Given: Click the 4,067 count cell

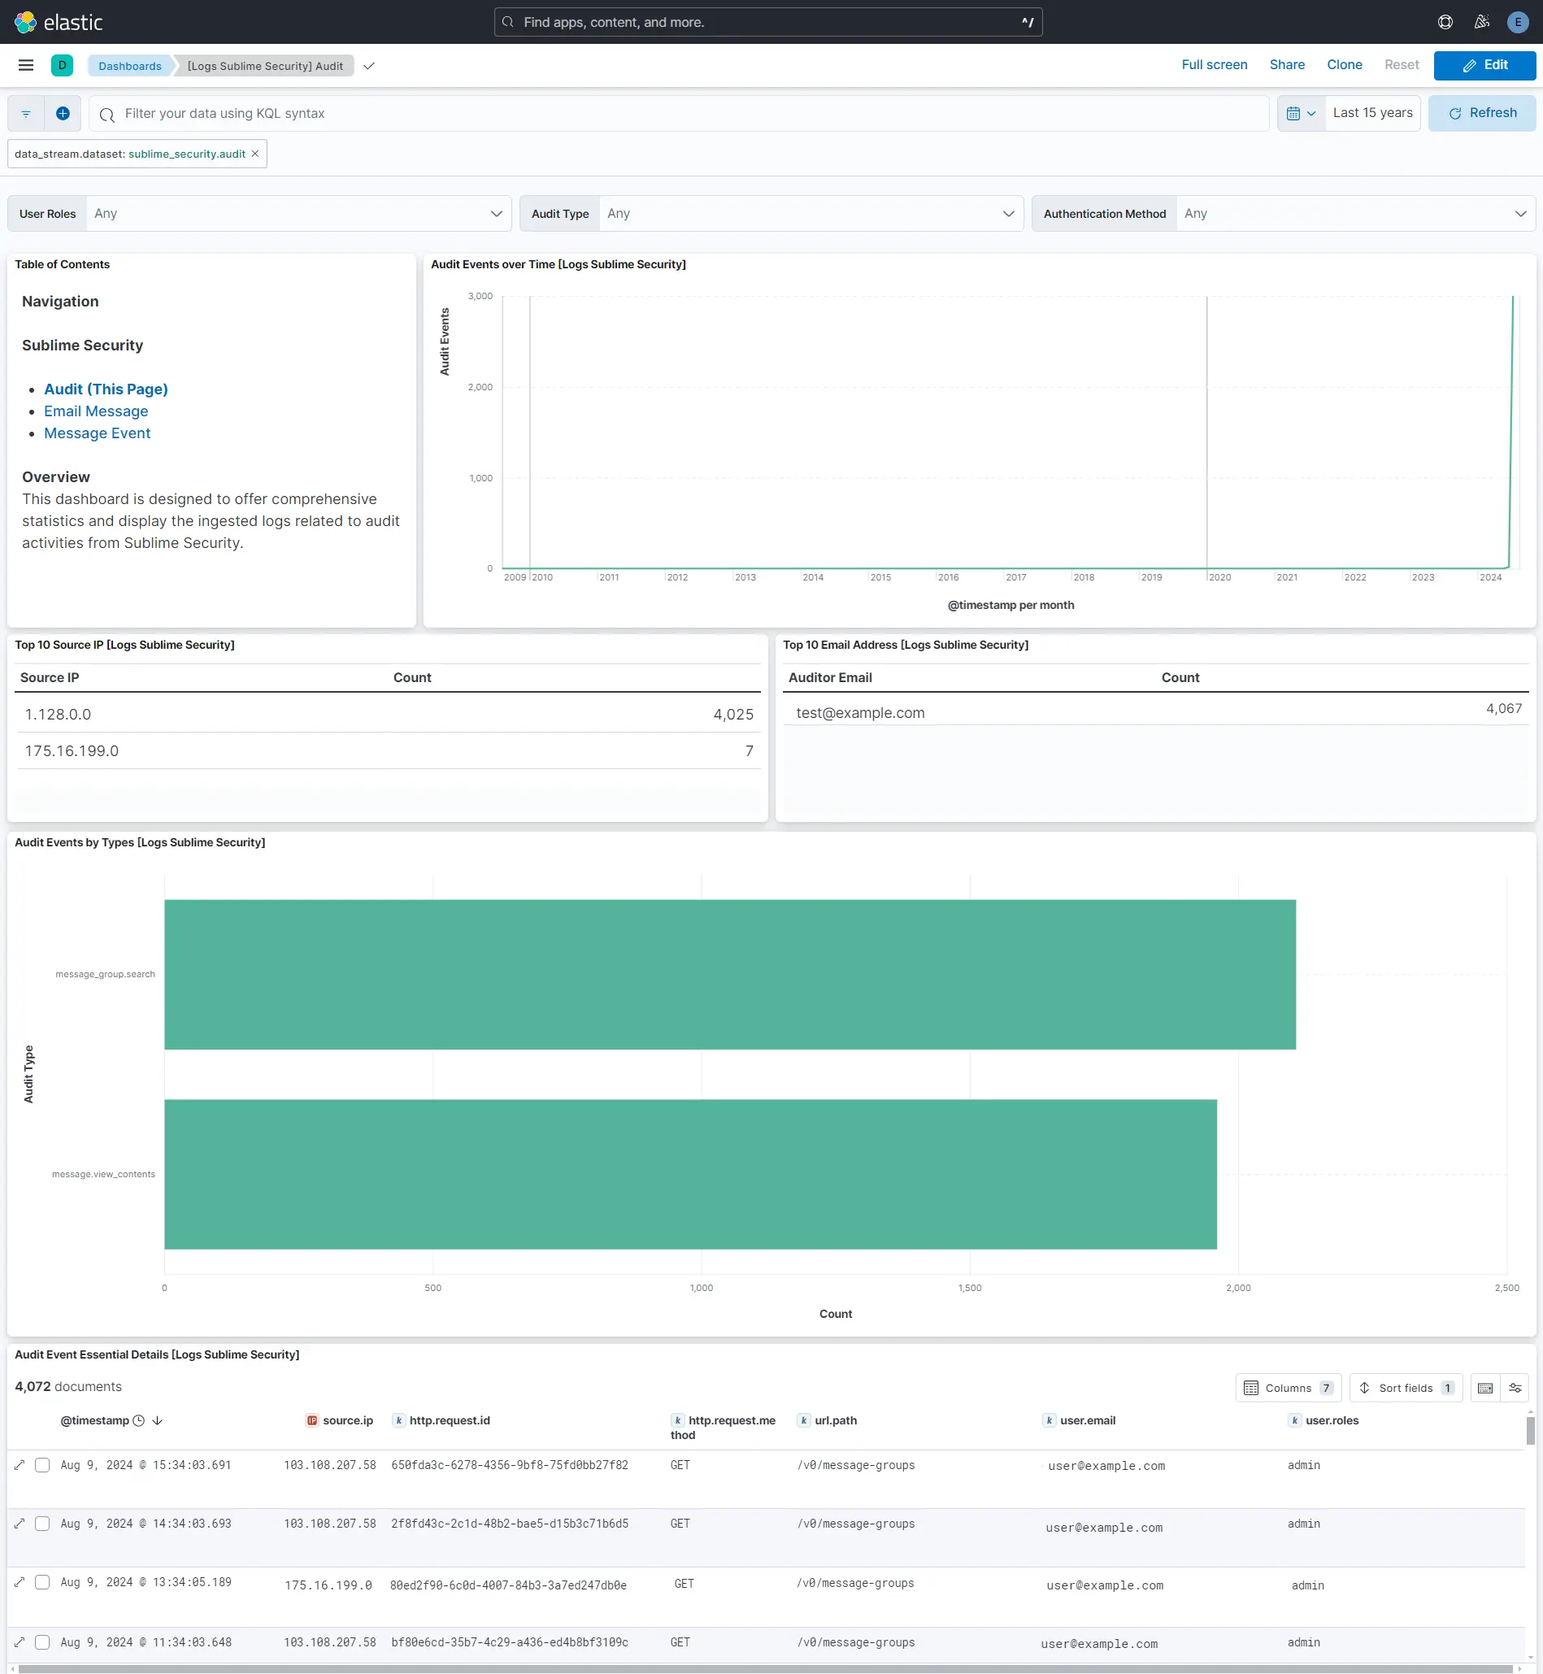Looking at the screenshot, I should click(x=1504, y=709).
